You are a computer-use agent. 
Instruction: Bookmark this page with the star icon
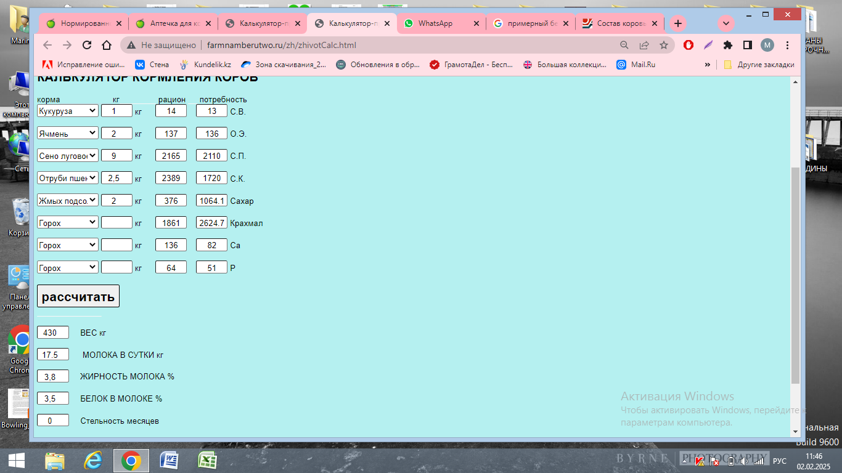click(x=664, y=45)
